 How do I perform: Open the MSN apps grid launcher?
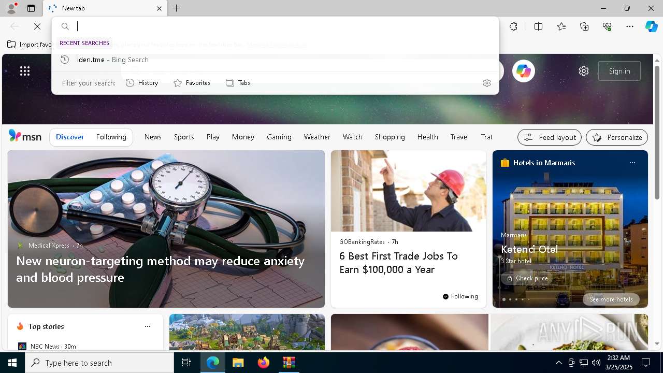25,71
